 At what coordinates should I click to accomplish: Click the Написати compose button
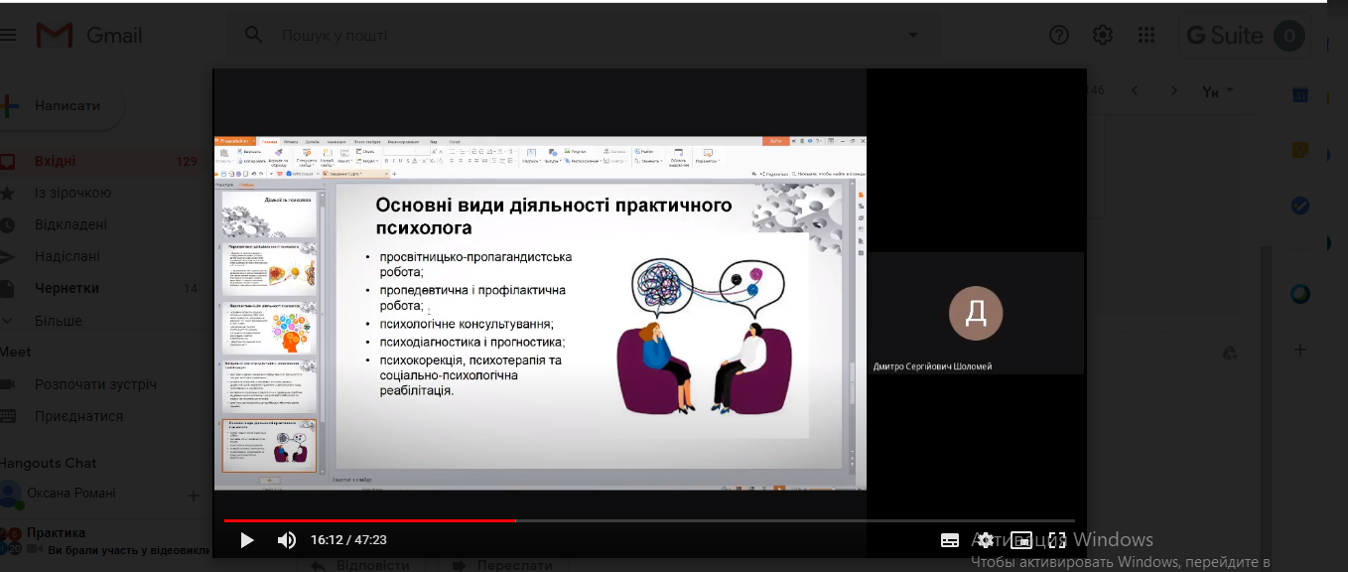coord(67,105)
